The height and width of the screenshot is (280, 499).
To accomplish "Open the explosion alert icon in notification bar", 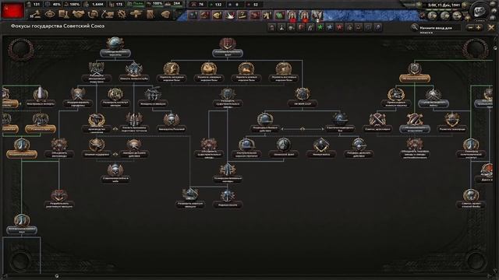I will [x=230, y=15].
